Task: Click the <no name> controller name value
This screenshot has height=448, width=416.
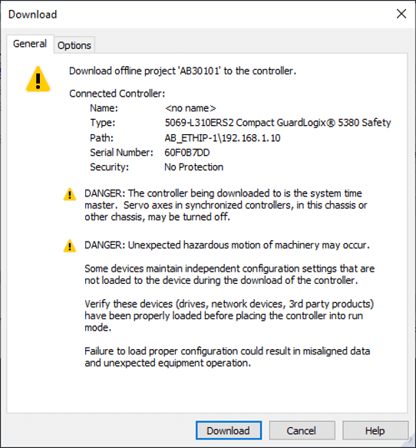Action: (x=190, y=108)
